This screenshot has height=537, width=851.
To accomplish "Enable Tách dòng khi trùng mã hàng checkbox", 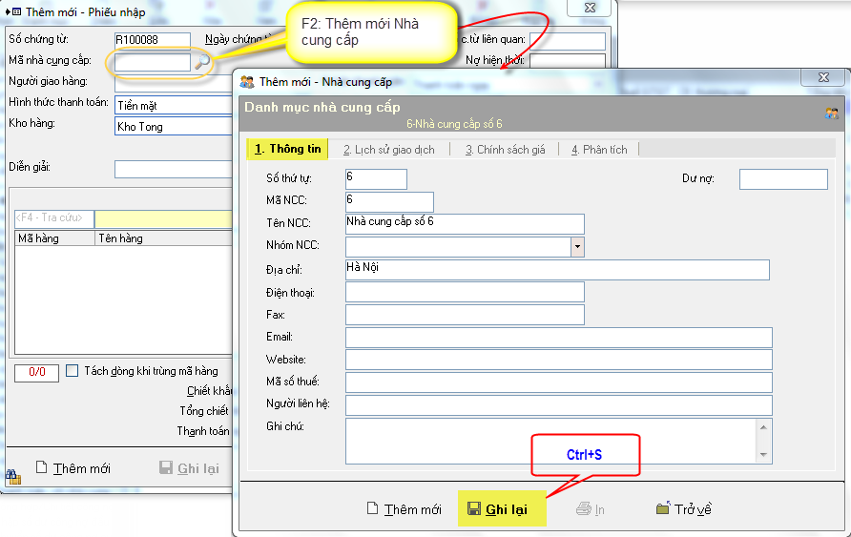I will coord(73,371).
